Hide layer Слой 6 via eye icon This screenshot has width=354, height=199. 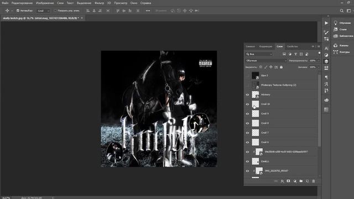click(x=247, y=143)
